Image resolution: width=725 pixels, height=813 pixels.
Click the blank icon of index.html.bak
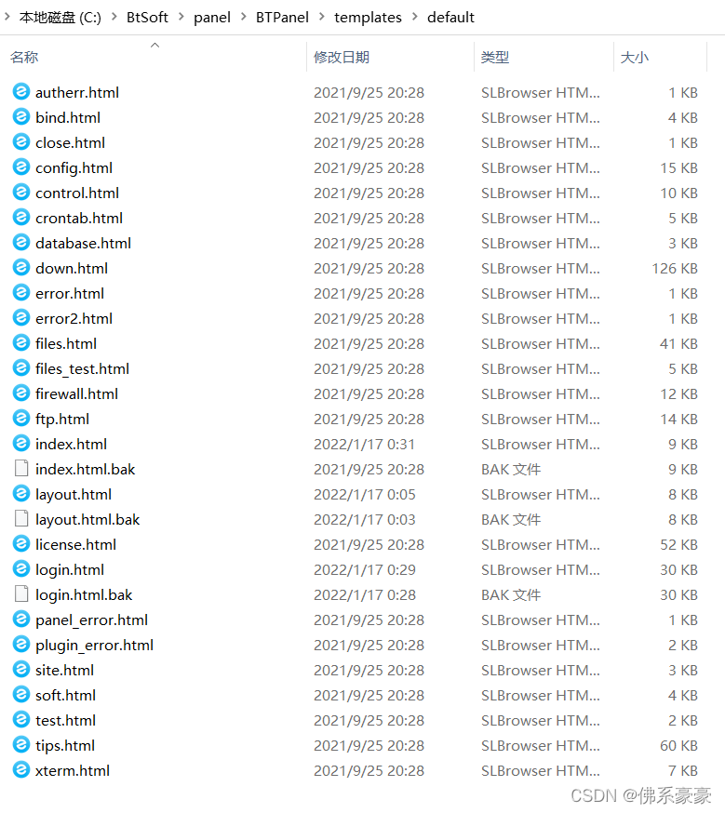coord(21,469)
